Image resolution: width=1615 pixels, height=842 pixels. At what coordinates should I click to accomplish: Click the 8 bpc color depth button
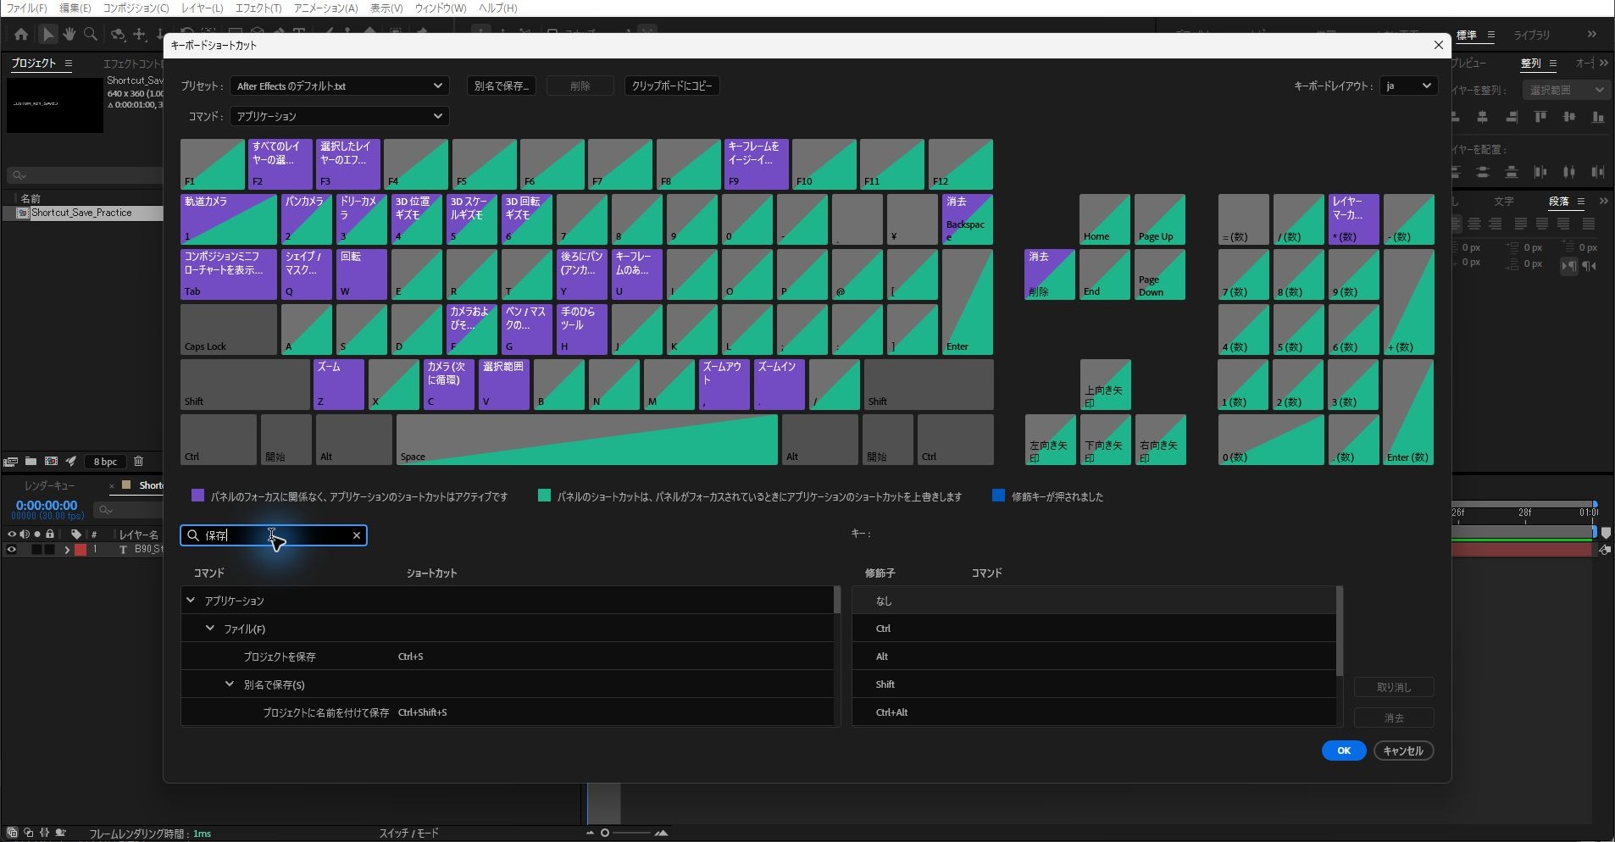pos(106,462)
